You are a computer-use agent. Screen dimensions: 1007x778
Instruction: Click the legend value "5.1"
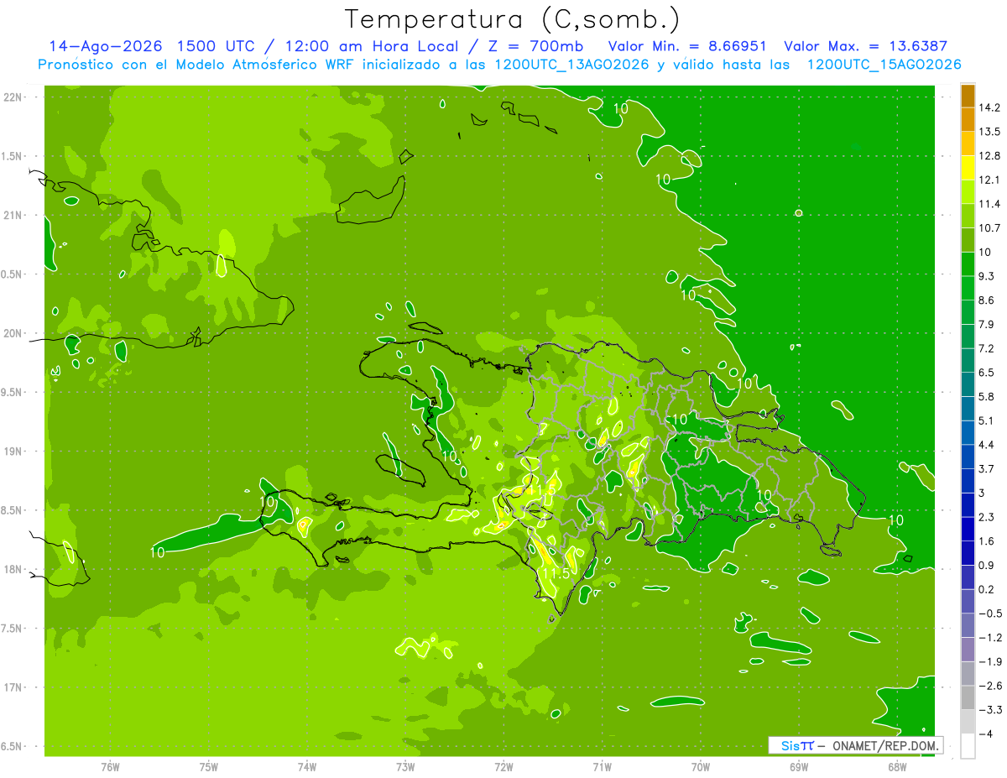[986, 420]
